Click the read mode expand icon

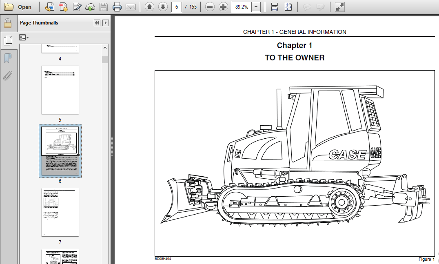tap(339, 7)
